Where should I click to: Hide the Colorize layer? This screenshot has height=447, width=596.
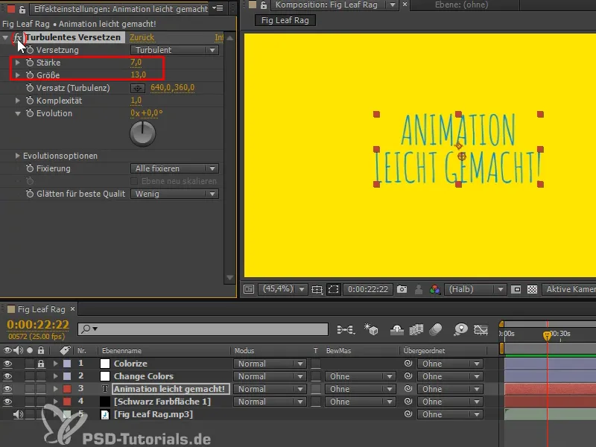point(9,364)
